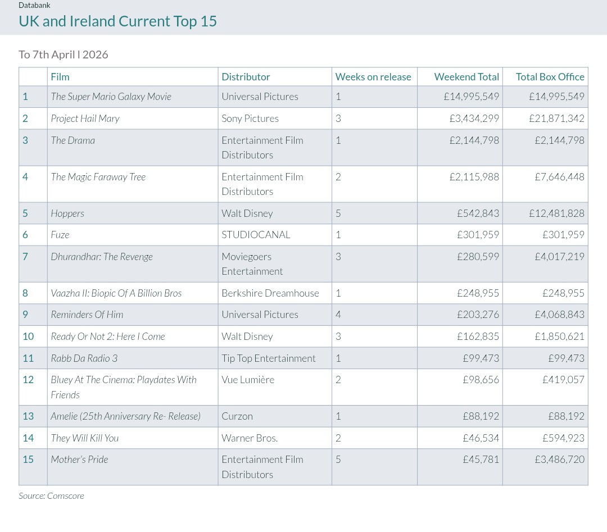Click 'Bluey At The Cinema: Playdates With Friends'
The height and width of the screenshot is (532, 607).
pyautogui.click(x=124, y=387)
